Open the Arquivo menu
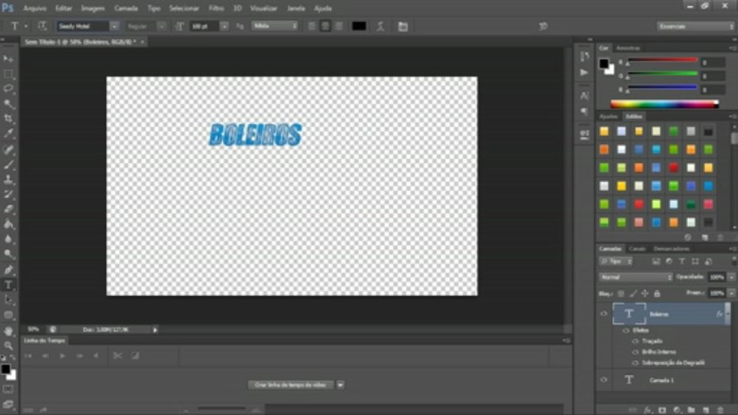 (35, 9)
